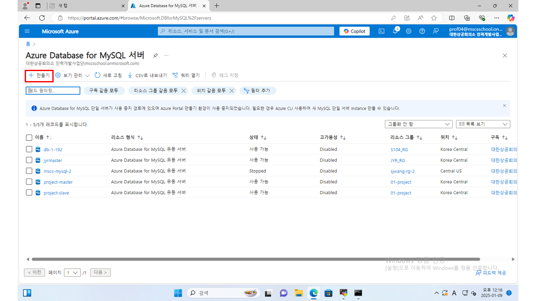Focus the Azure resource search box
Screen dimensions: 536x301
[x=246, y=31]
